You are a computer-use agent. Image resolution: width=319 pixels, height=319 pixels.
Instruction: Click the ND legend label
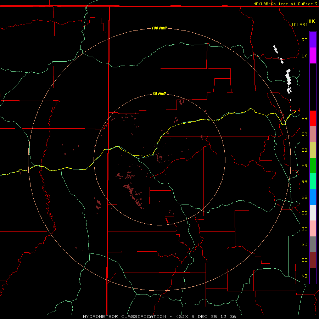[304, 276]
